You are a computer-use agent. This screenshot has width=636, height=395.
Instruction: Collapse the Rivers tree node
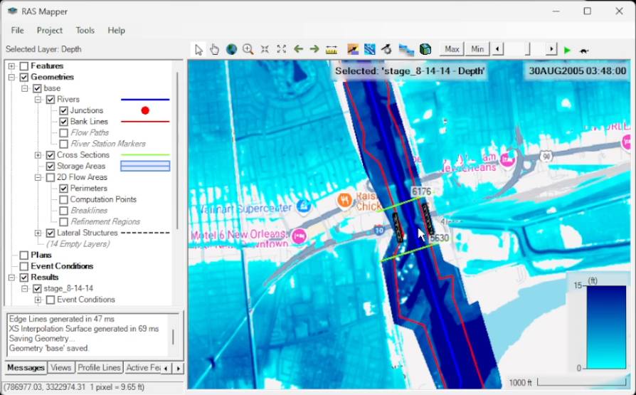click(x=38, y=100)
